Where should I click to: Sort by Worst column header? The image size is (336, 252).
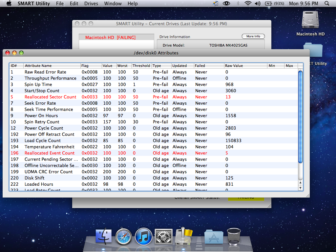pyautogui.click(x=124, y=66)
